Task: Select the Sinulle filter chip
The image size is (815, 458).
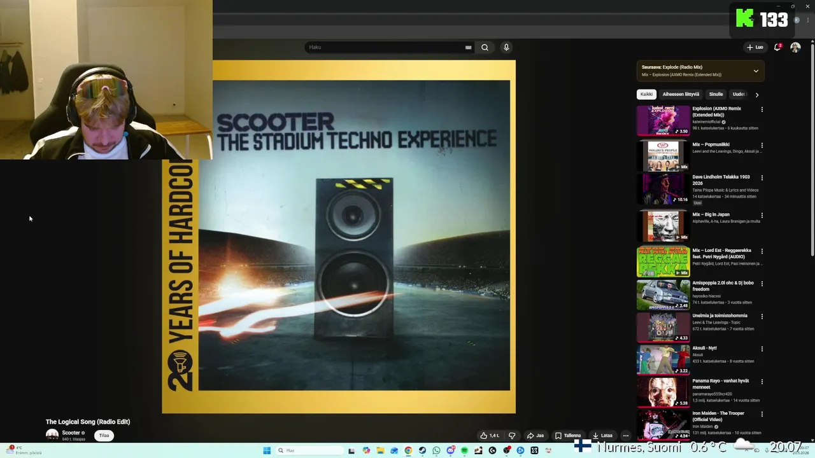Action: tap(716, 94)
